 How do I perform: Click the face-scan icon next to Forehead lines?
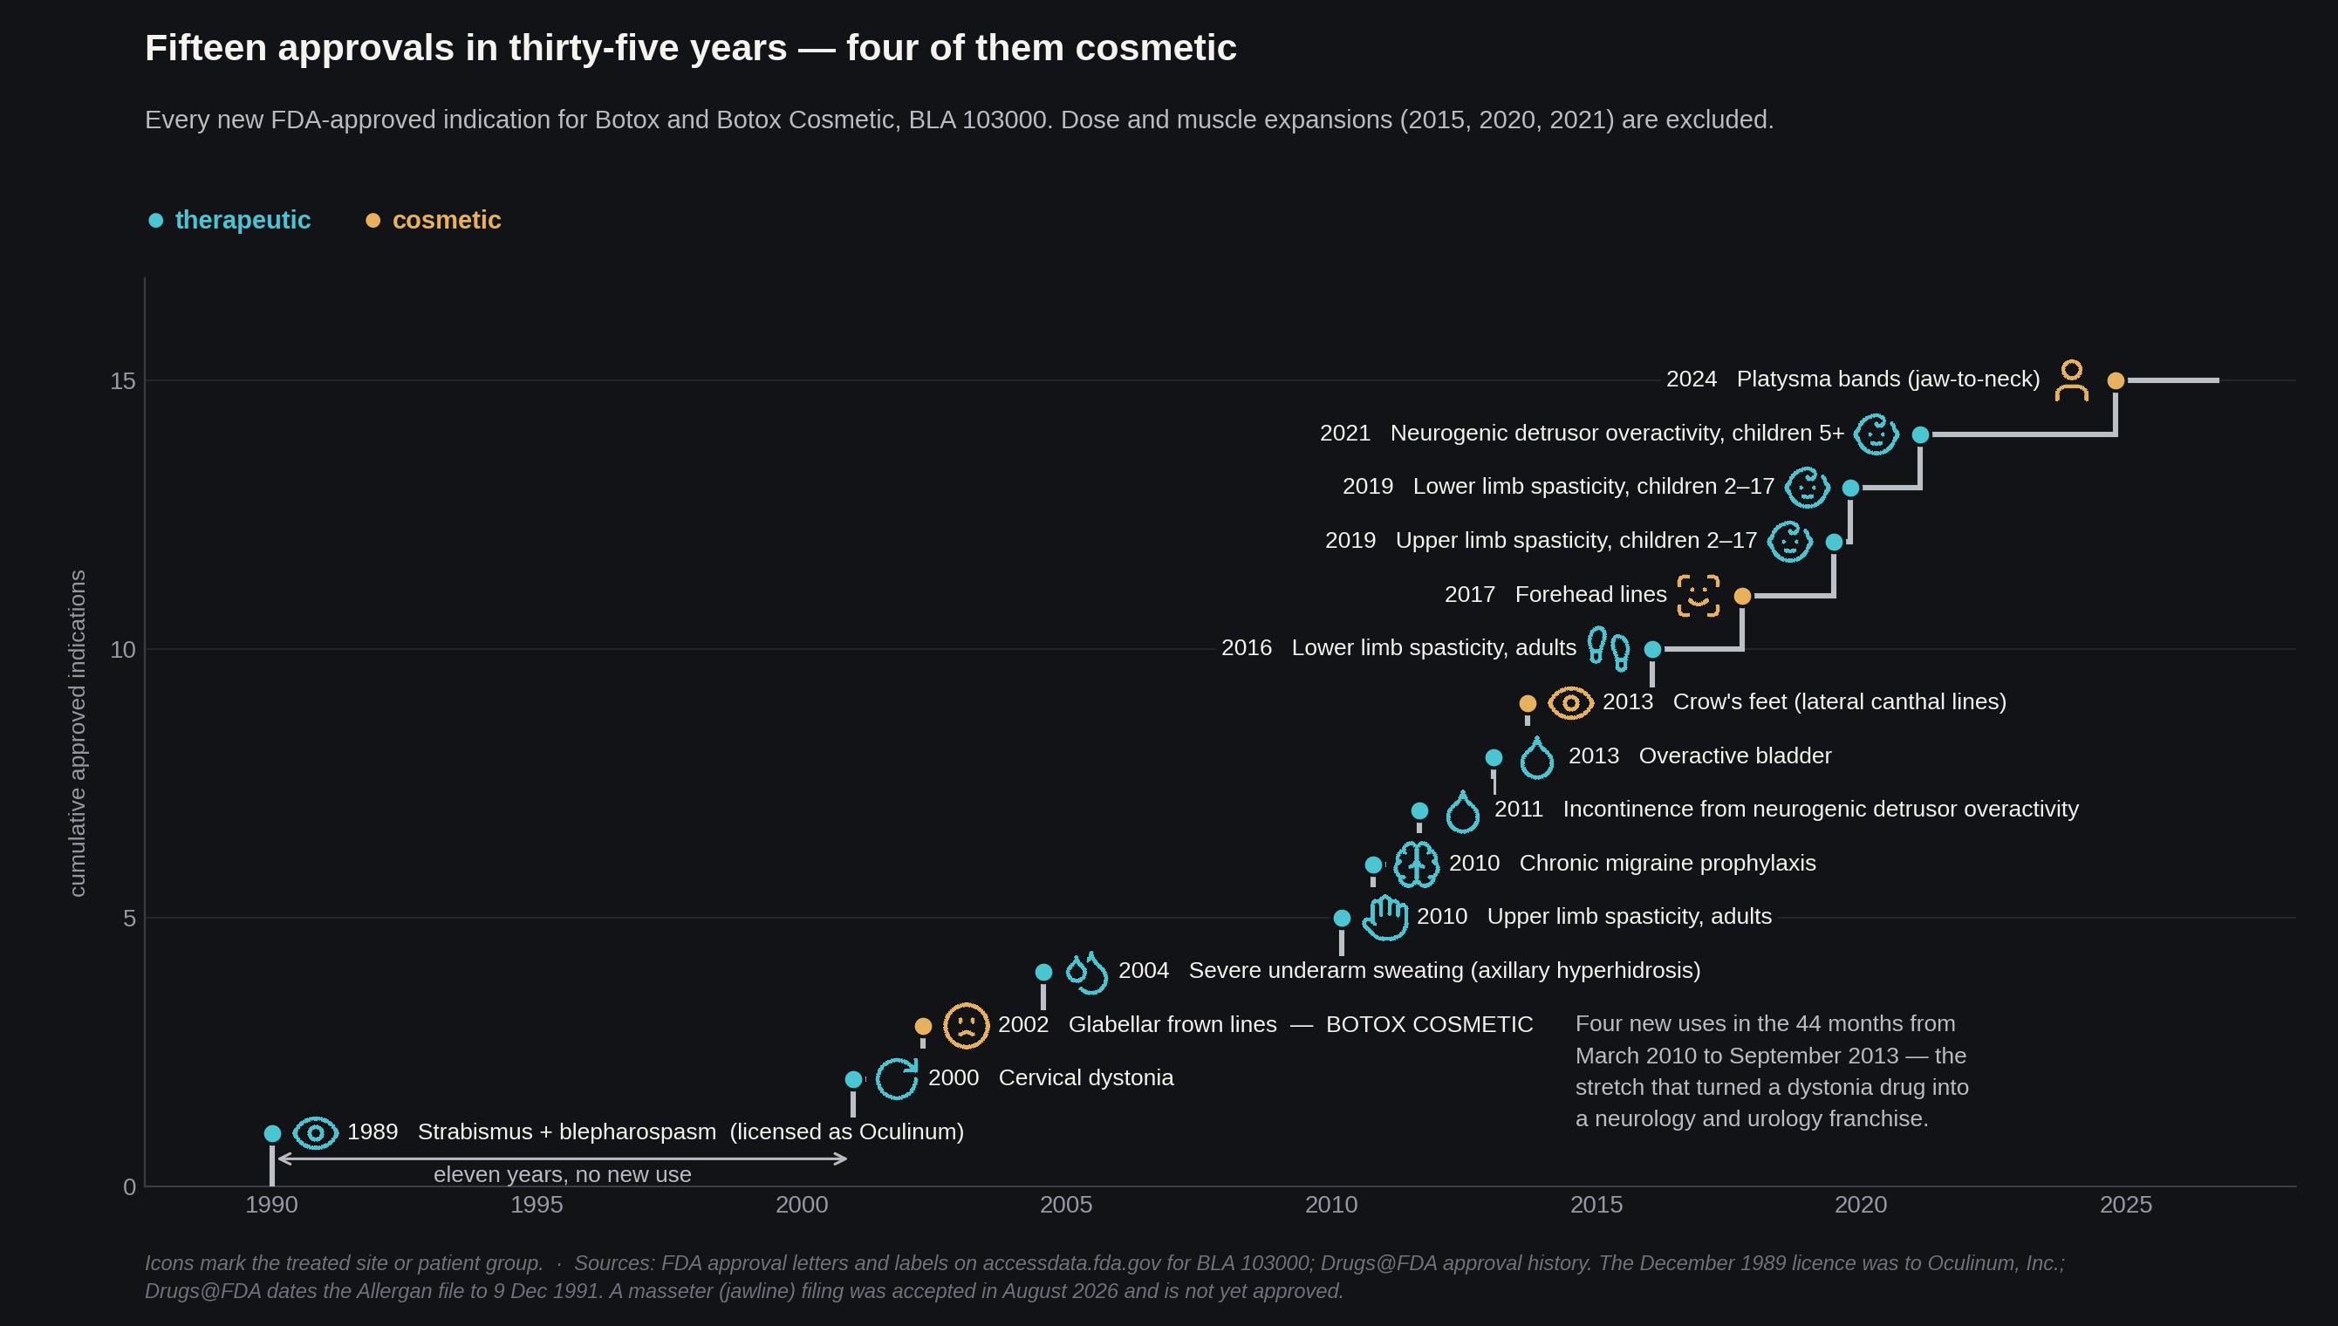[1698, 596]
